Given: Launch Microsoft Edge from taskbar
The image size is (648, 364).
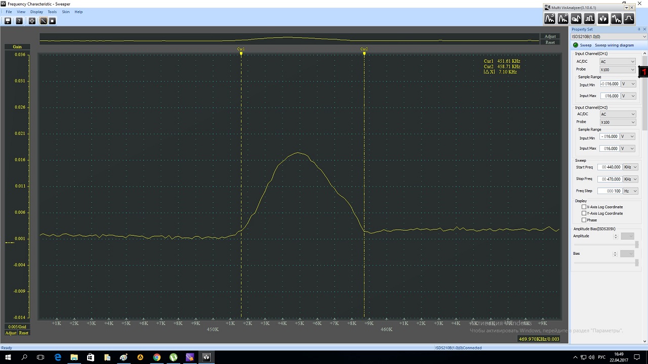Looking at the screenshot, I should 58,357.
